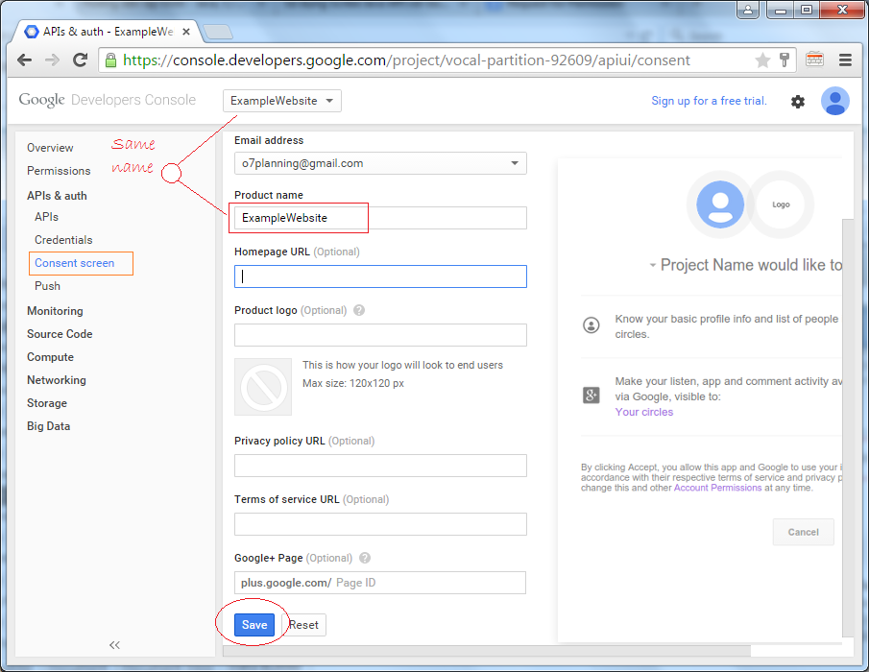Viewport: 869px width, 672px height.
Task: Click the Terms of service URL field
Action: coord(380,524)
